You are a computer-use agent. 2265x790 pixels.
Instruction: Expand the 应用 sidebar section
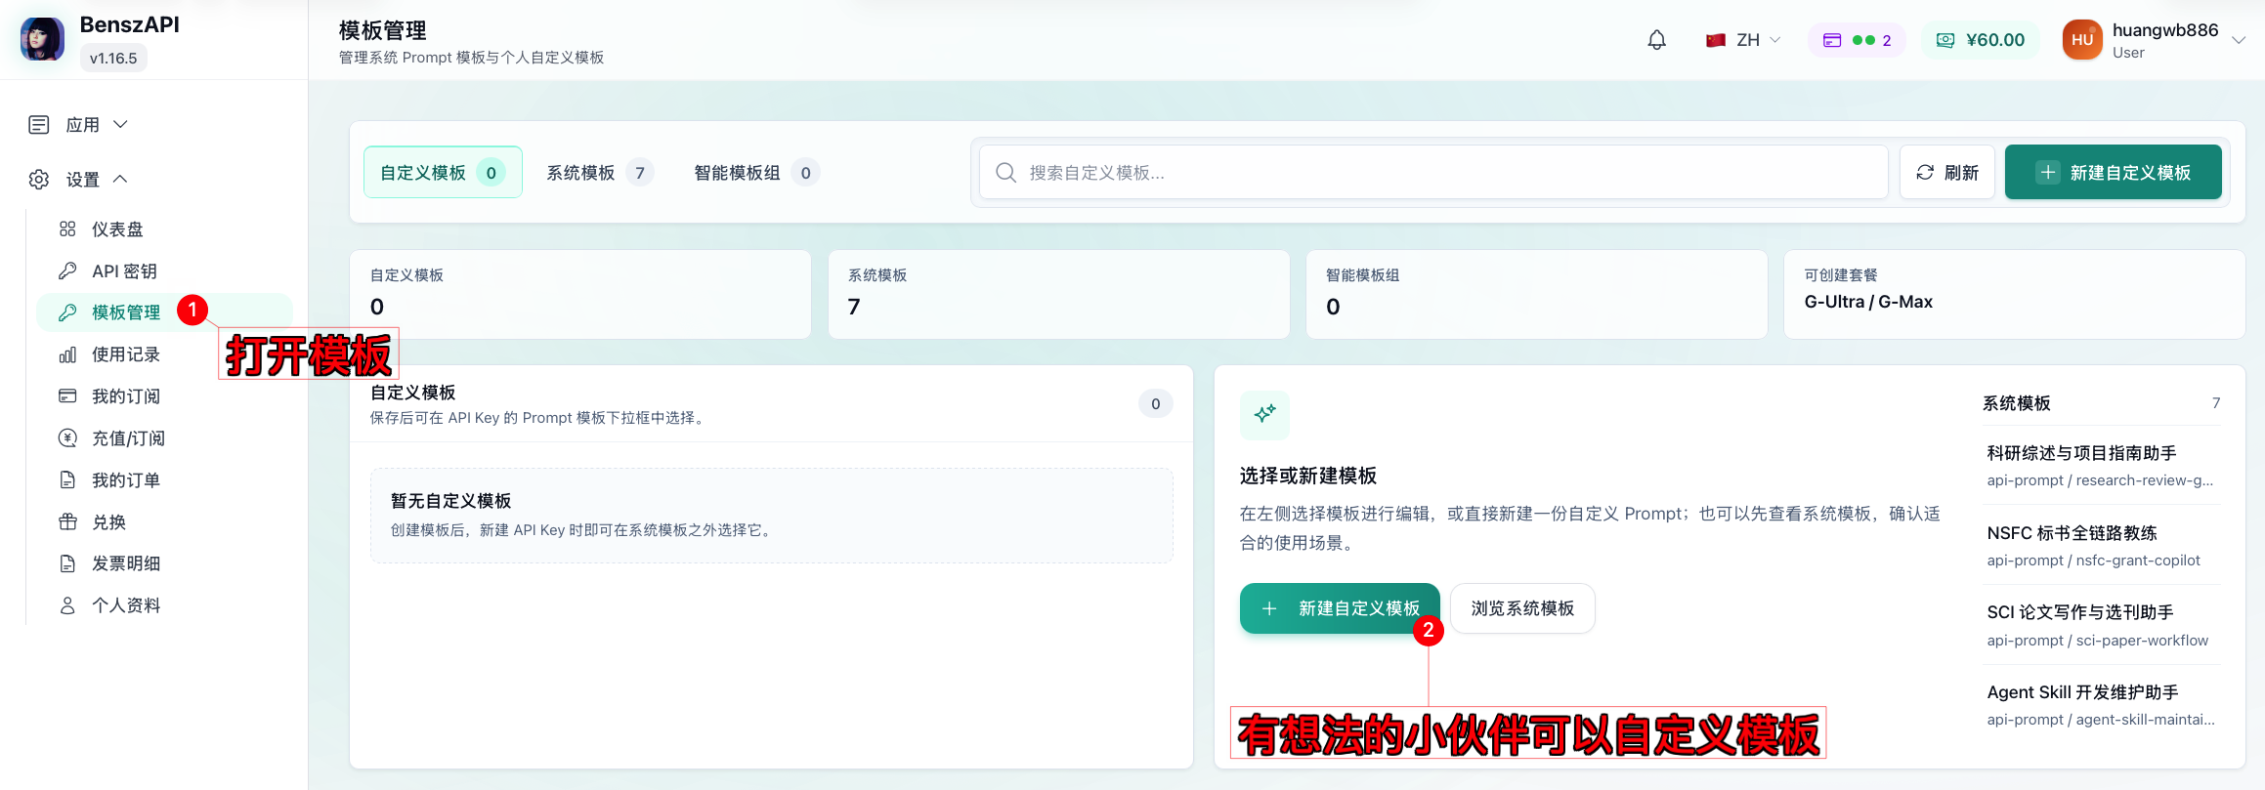click(78, 125)
